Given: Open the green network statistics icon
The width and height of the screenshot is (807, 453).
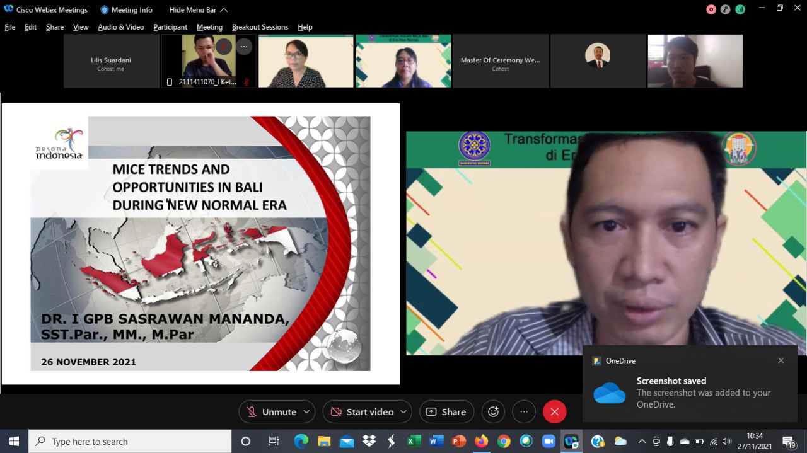Looking at the screenshot, I should (740, 9).
